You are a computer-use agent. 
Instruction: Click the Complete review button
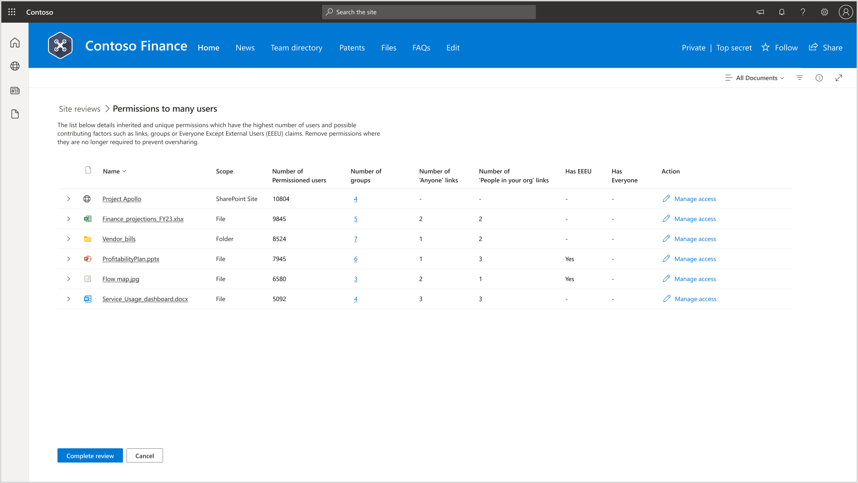coord(90,455)
